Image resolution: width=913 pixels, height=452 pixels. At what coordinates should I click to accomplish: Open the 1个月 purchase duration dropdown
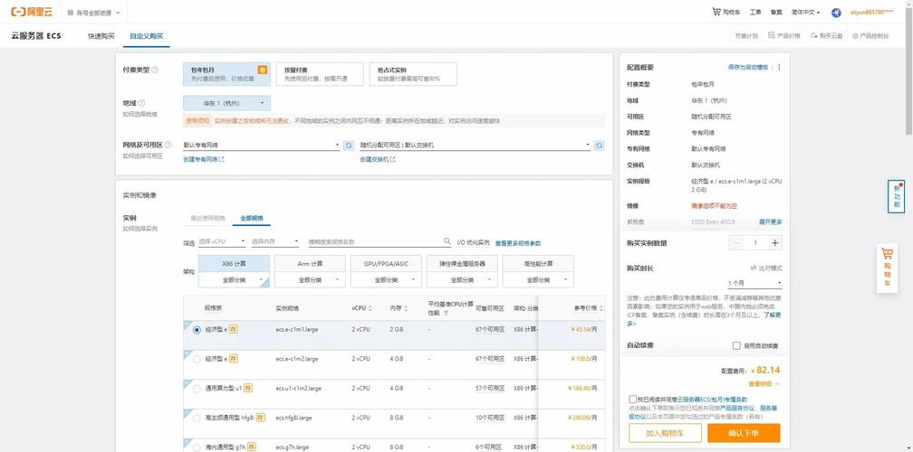(x=754, y=283)
